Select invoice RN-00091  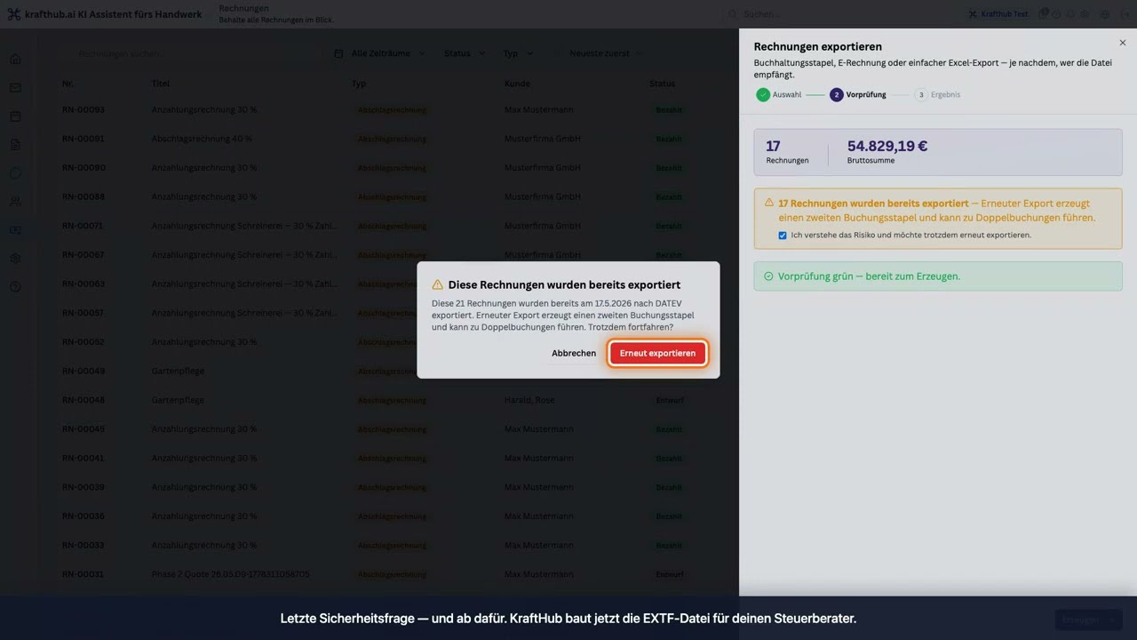[83, 139]
